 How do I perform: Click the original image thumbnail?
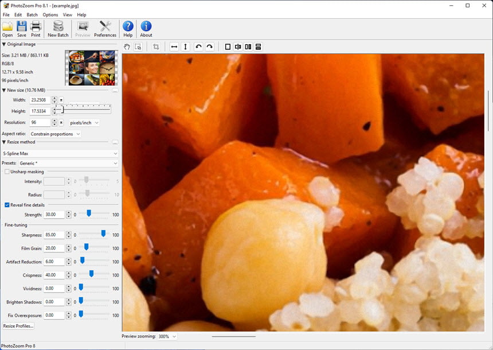click(92, 68)
